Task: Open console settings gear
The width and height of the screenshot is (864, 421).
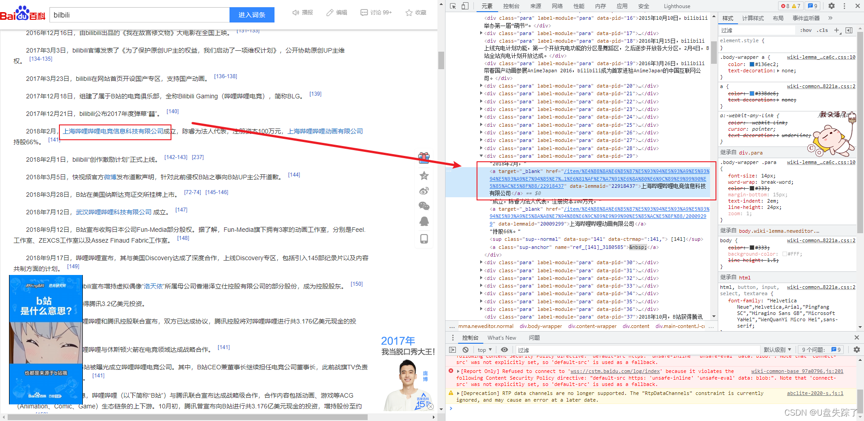Action: point(856,350)
